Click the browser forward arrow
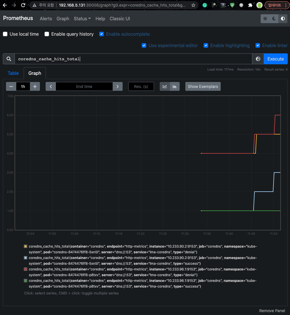 click(14, 5)
